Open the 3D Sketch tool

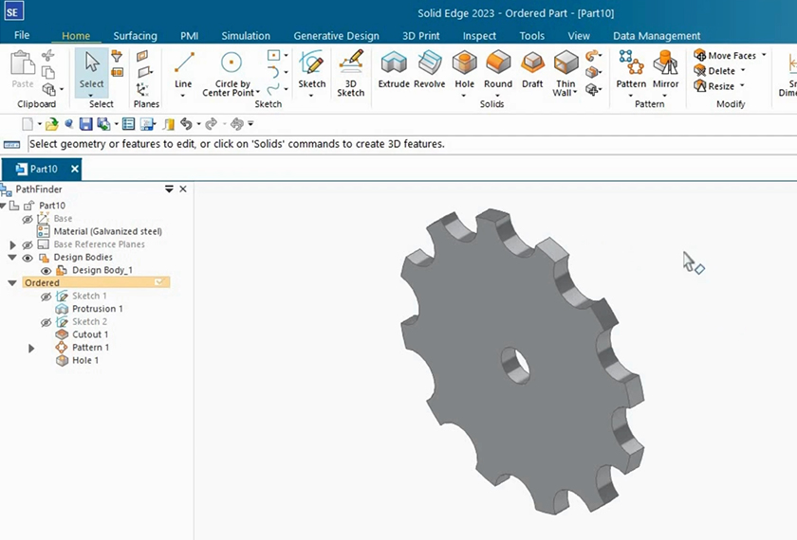[351, 72]
